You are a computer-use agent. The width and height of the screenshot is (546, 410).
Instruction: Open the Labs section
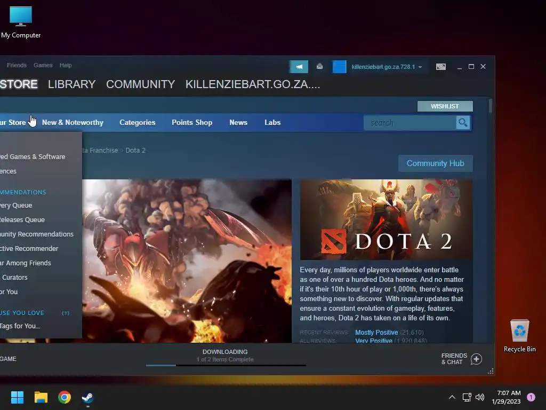coord(272,122)
